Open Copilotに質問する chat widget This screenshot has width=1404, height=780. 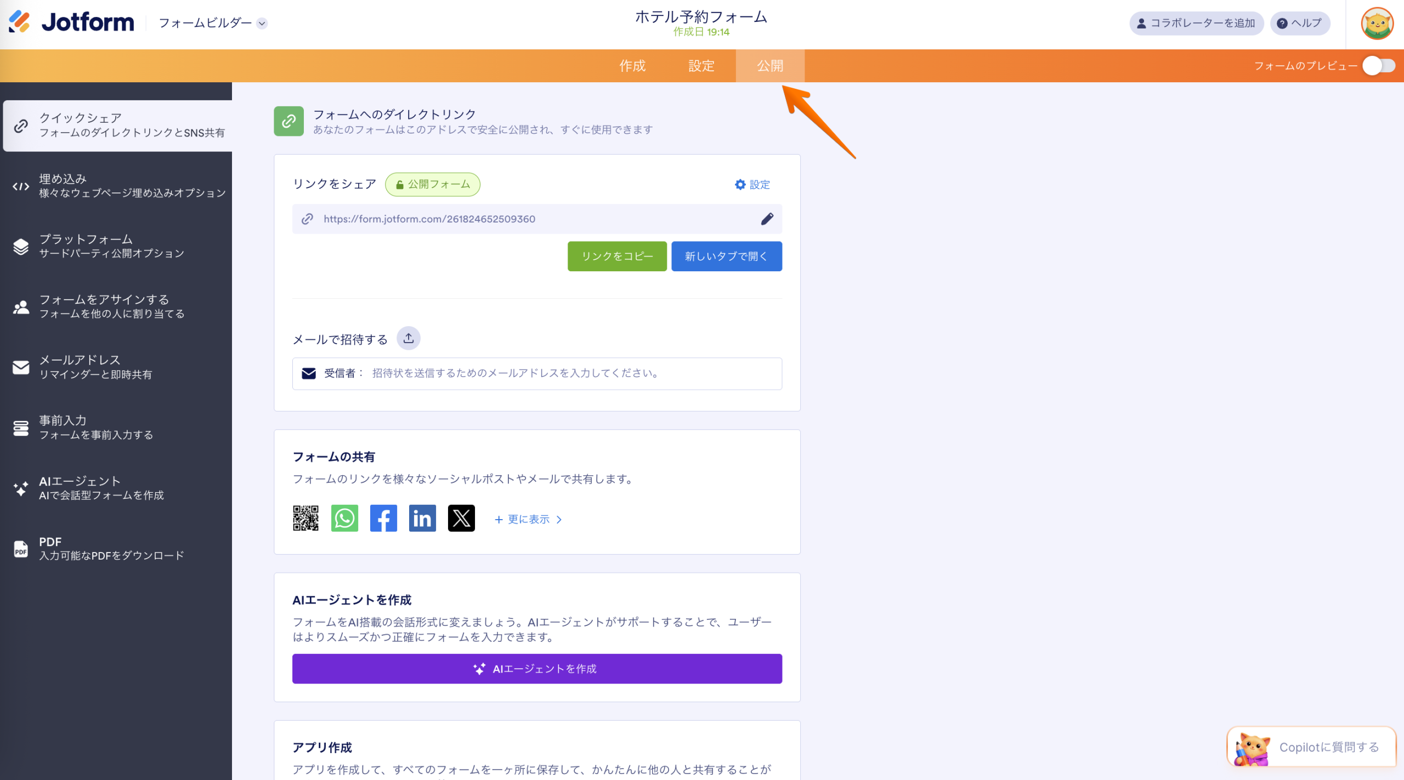click(x=1311, y=747)
